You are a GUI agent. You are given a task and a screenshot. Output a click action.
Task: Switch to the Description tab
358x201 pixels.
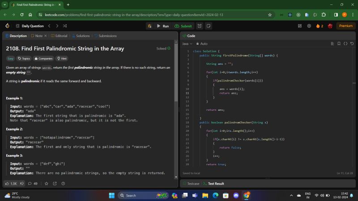[x=16, y=36]
